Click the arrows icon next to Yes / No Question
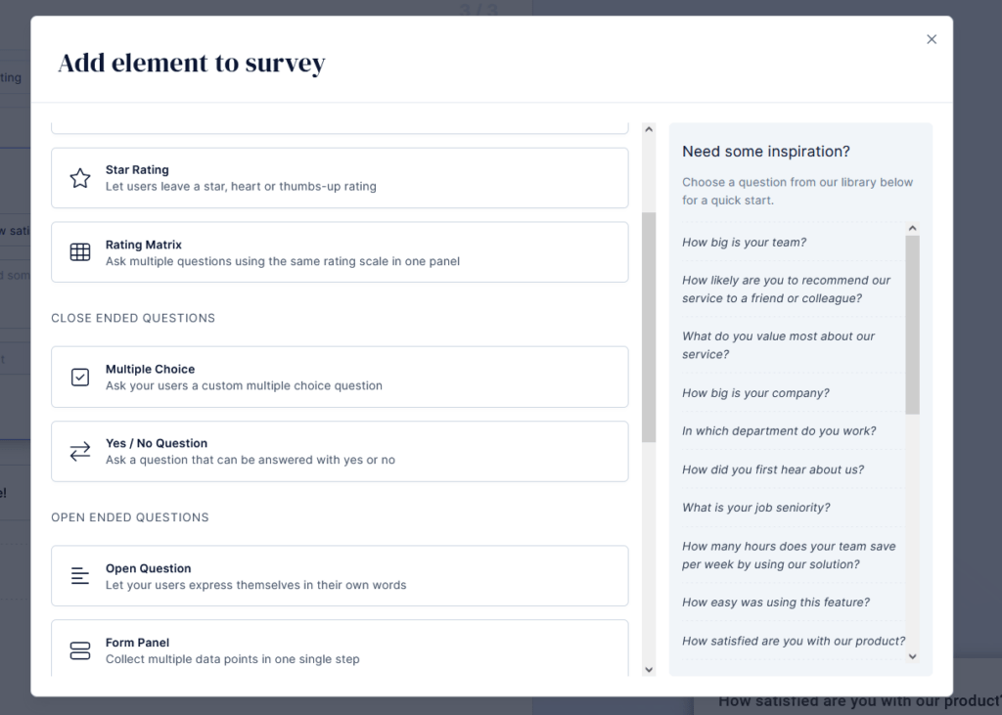This screenshot has height=715, width=1002. coord(79,452)
